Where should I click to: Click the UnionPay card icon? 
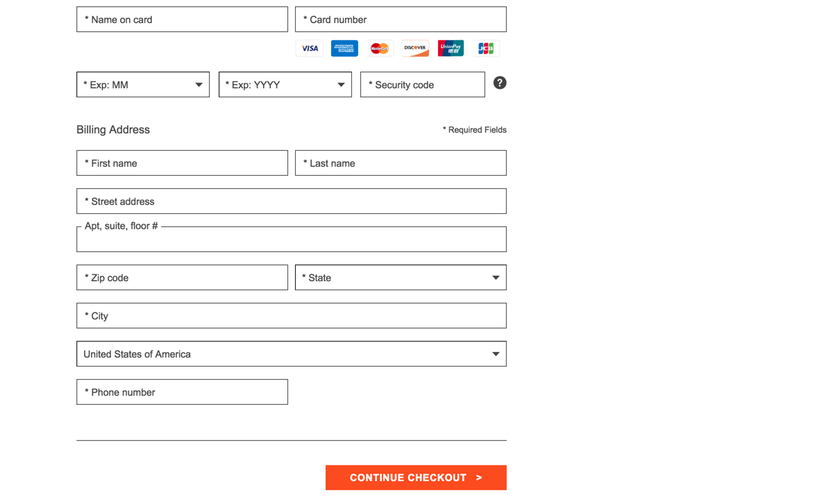point(451,48)
